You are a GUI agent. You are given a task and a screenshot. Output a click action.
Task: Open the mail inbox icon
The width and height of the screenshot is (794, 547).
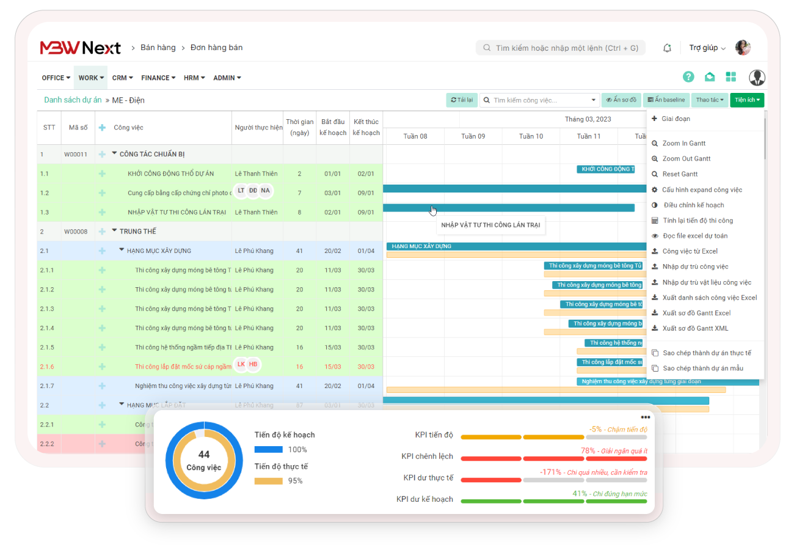click(x=710, y=77)
